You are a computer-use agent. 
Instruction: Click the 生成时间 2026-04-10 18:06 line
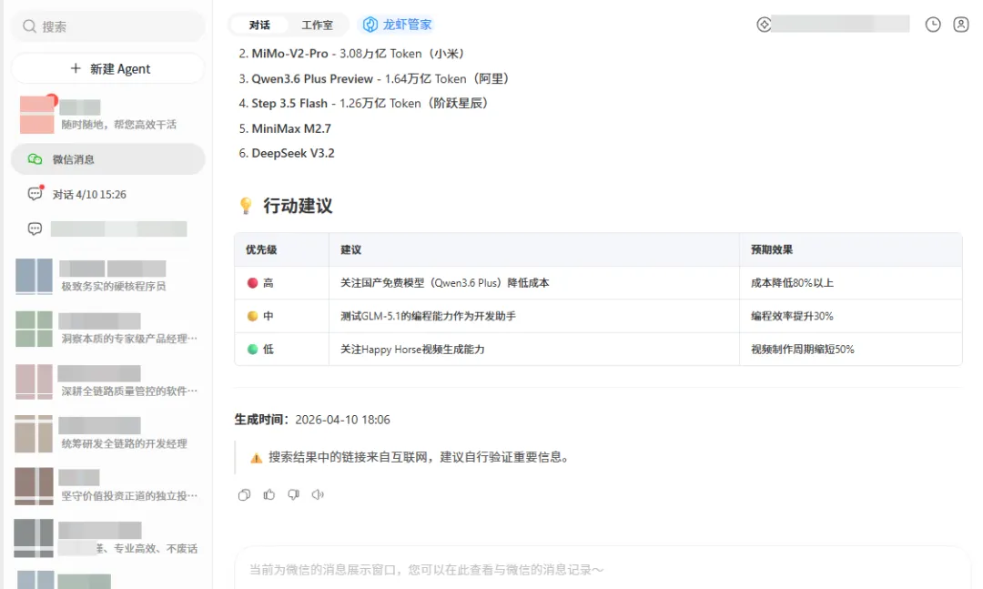click(x=312, y=420)
